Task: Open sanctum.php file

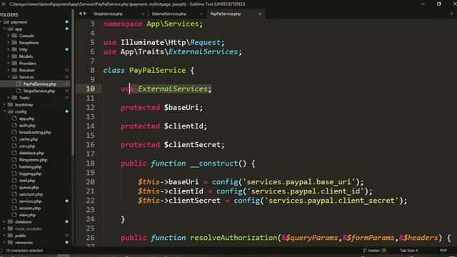Action: tap(31, 194)
